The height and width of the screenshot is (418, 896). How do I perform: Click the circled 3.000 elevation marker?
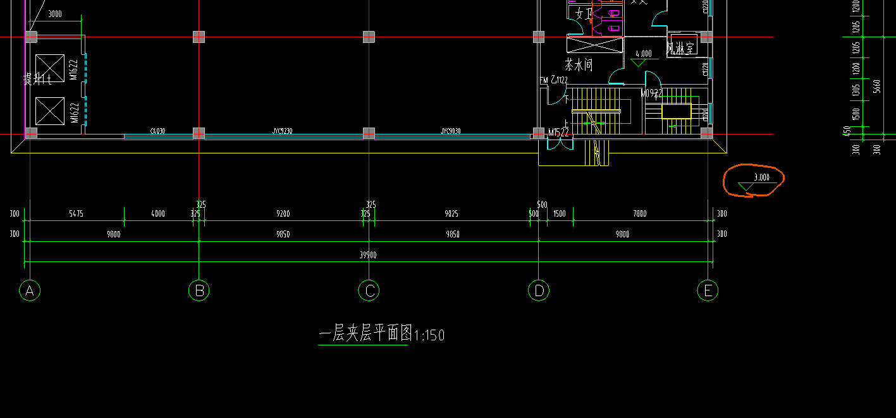tap(756, 181)
